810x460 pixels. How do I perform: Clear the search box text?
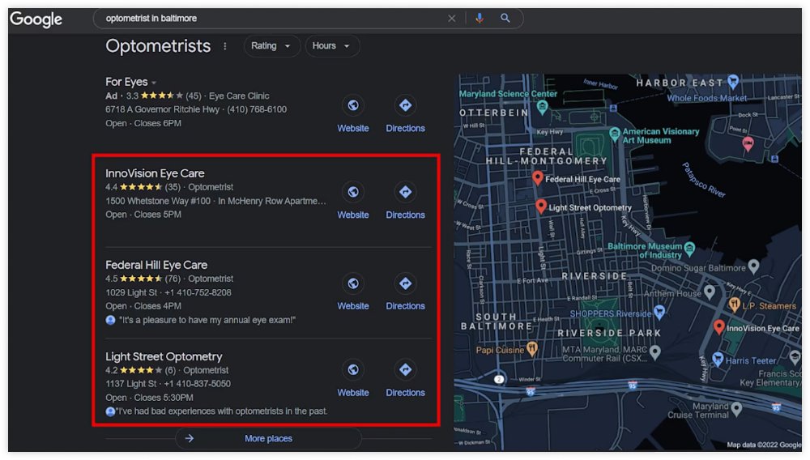tap(452, 19)
